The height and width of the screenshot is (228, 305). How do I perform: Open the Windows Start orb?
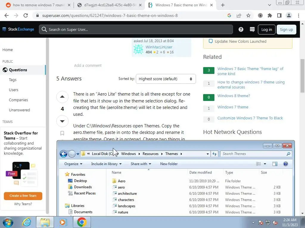[8, 222]
